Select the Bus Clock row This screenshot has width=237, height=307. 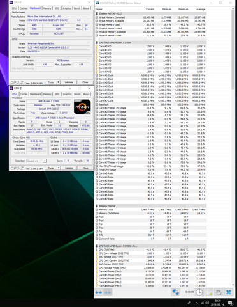click(150, 104)
